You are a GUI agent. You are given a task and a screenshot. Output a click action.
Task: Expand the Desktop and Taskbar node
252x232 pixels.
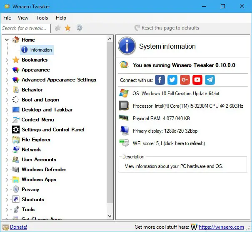pos(7,110)
